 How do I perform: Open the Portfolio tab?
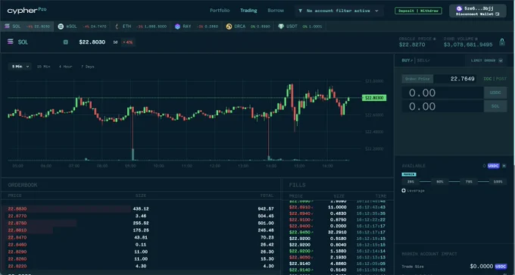220,11
